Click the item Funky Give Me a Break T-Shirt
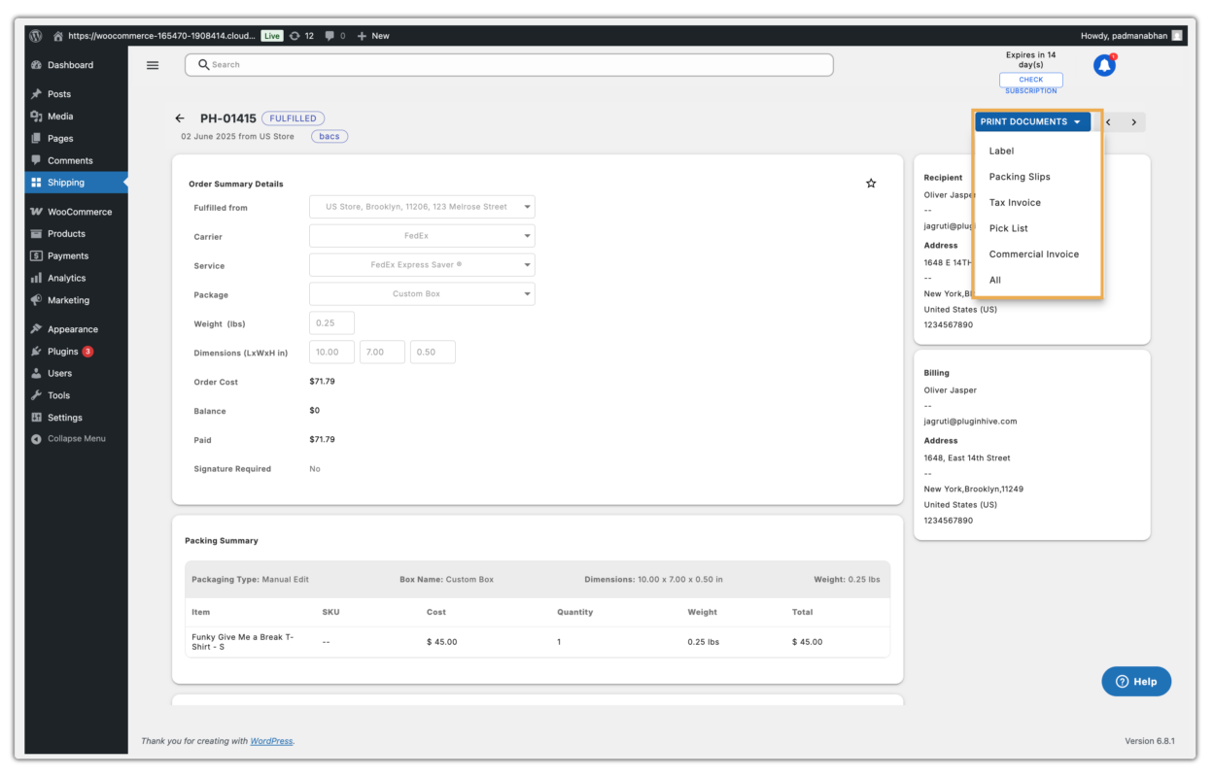Image resolution: width=1214 pixels, height=777 pixels. (x=243, y=642)
